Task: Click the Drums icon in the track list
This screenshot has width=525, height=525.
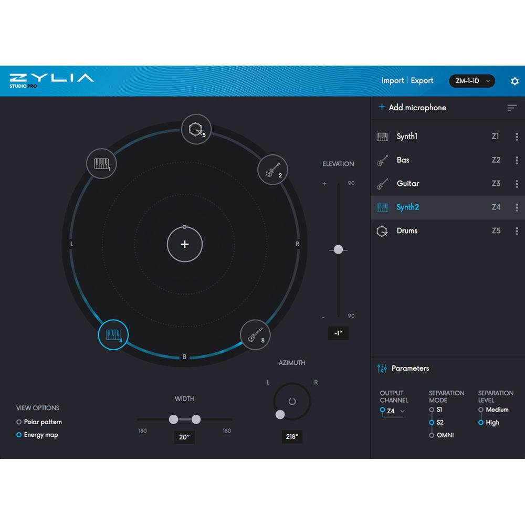Action: tap(383, 230)
